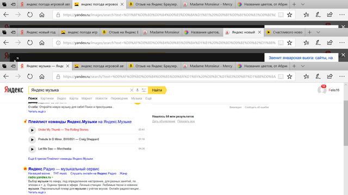Switch to Отзыв на Яндекс Браузер tab, front window
The image size is (348, 195).
point(153,66)
